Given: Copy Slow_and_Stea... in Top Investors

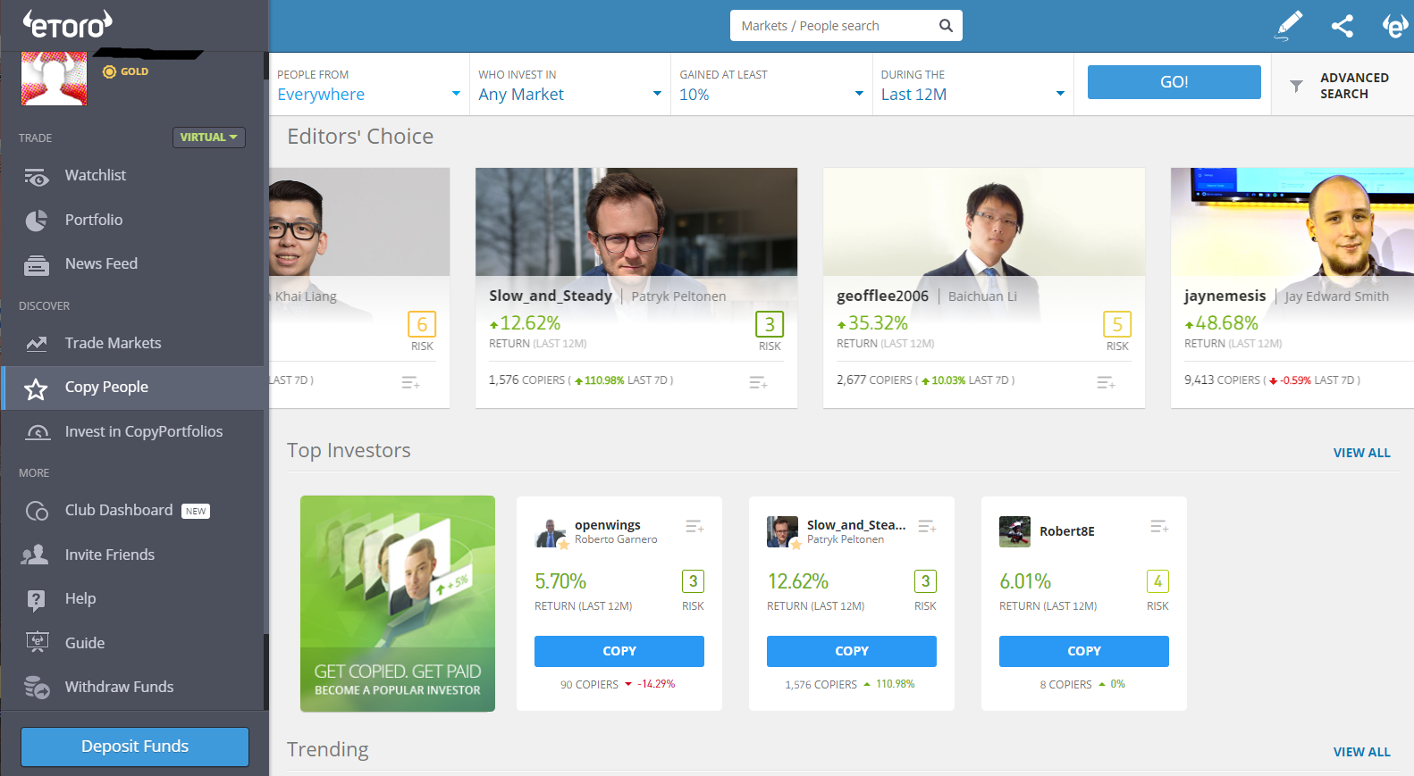Looking at the screenshot, I should tap(852, 651).
